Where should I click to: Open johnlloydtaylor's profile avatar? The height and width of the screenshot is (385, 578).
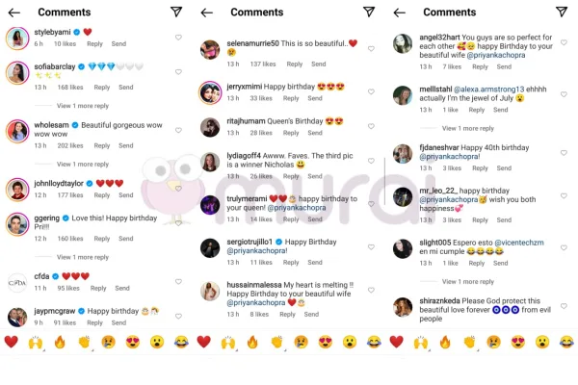[17, 190]
